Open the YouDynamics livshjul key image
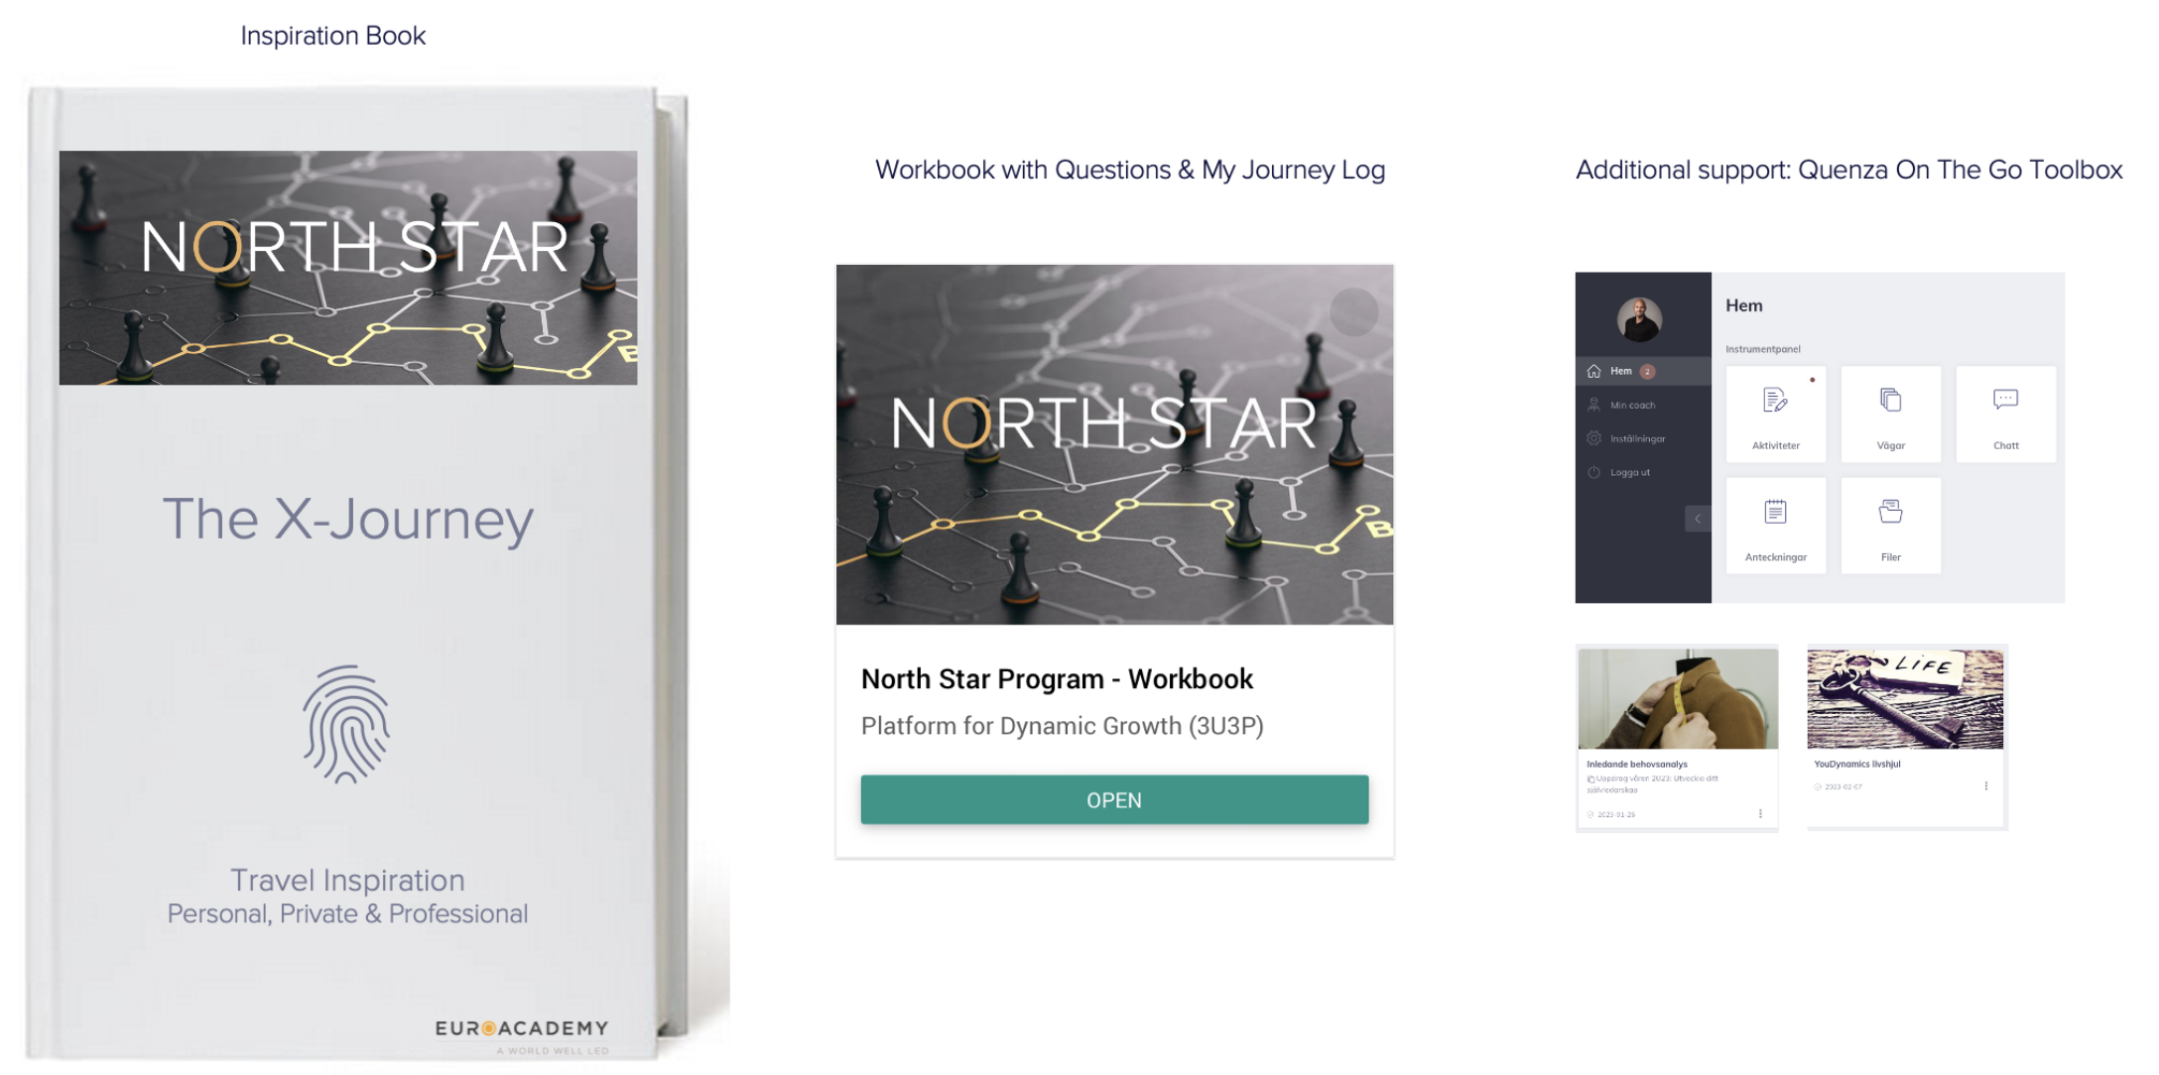This screenshot has height=1075, width=2159. tap(1905, 699)
